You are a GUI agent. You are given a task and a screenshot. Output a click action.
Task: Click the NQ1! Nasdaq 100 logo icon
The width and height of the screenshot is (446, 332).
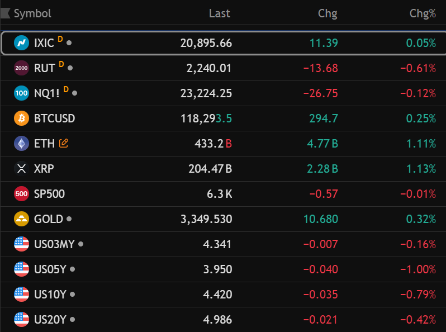21,93
